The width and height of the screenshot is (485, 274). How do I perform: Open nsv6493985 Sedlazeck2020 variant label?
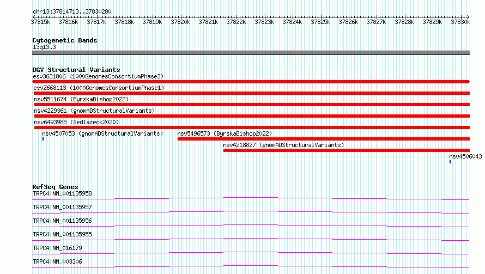[76, 122]
